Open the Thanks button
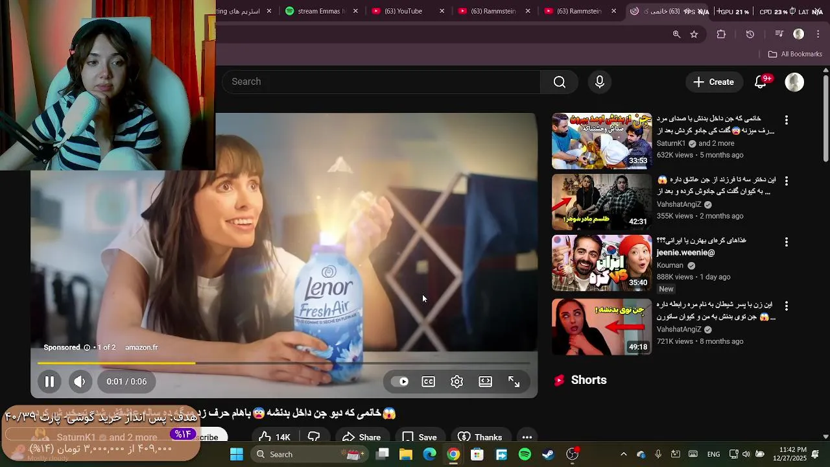This screenshot has height=467, width=830. pyautogui.click(x=480, y=437)
